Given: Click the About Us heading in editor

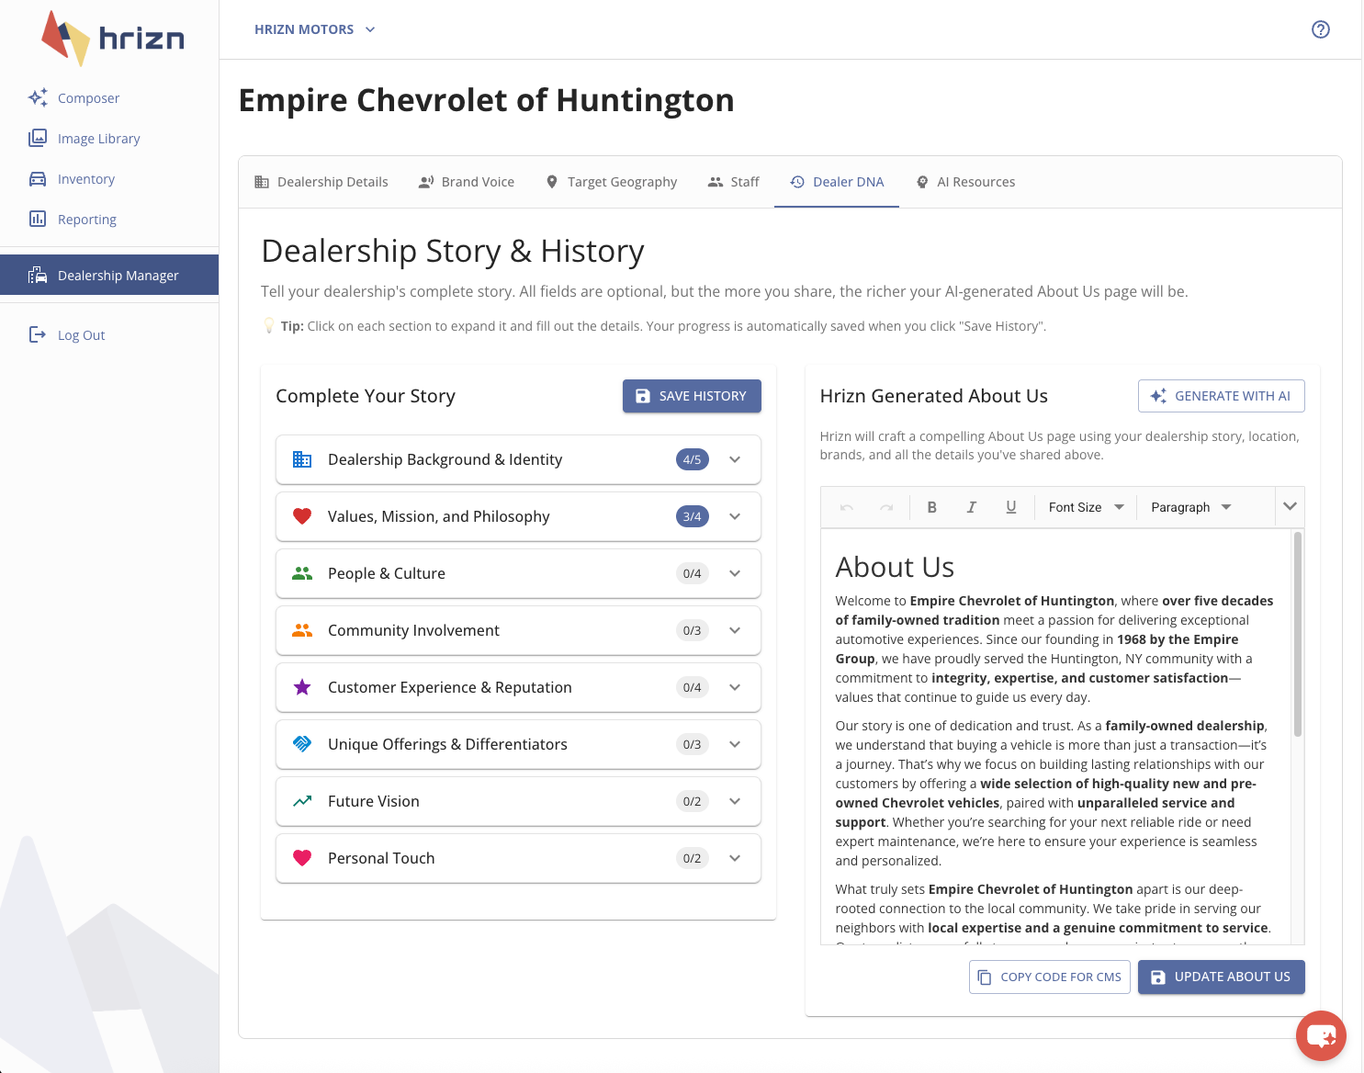Looking at the screenshot, I should [895, 567].
